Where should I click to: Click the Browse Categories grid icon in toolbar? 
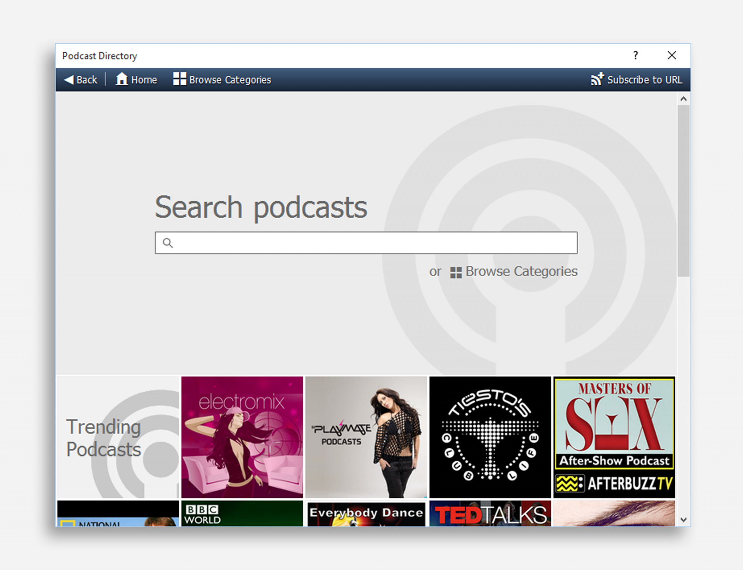point(180,79)
